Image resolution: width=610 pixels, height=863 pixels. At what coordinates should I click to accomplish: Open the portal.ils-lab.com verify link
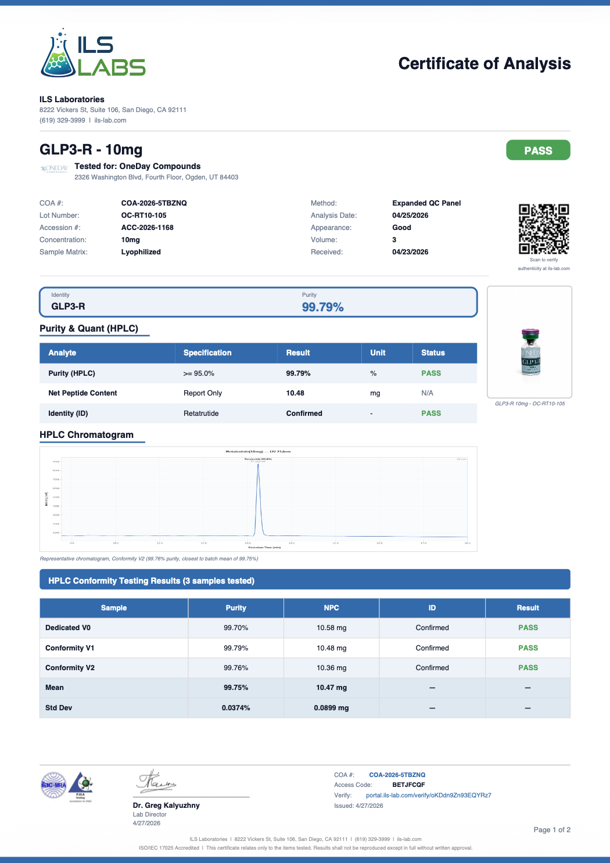tap(428, 795)
